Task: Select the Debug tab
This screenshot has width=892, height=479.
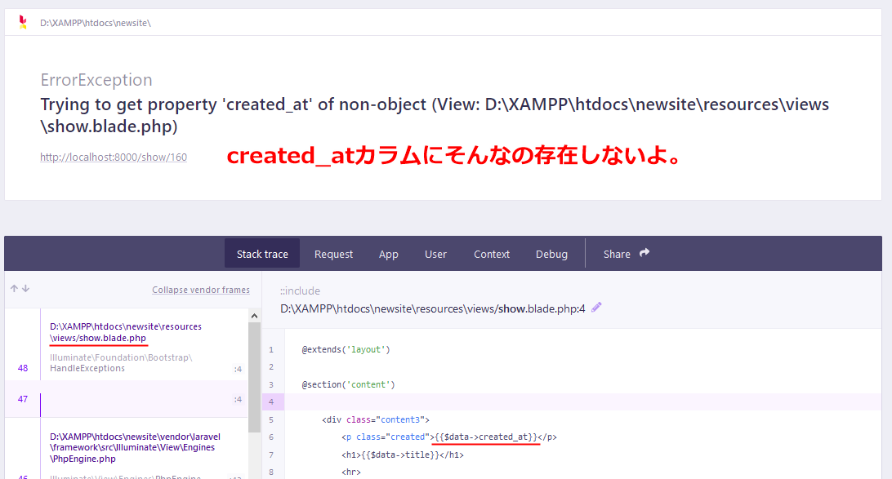Action: point(551,254)
